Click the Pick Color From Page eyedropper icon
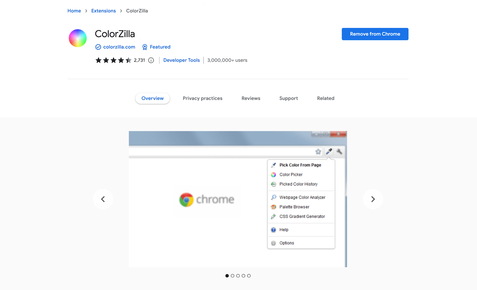 point(273,165)
